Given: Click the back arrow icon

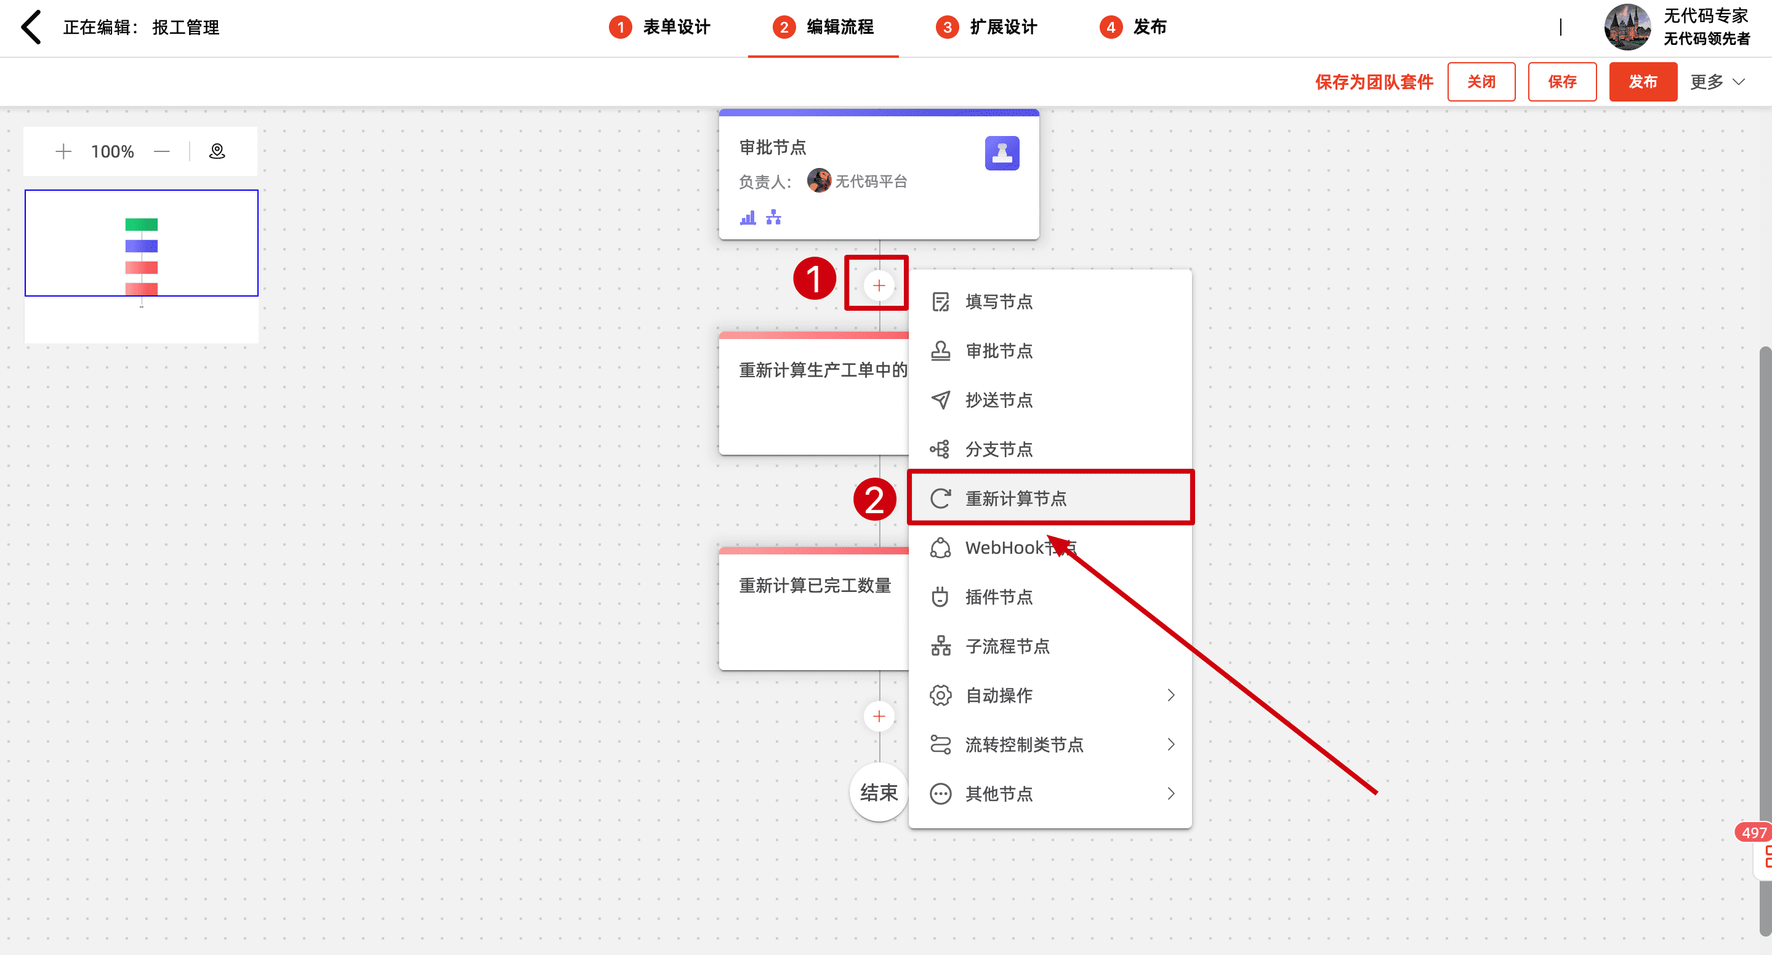Looking at the screenshot, I should 31,28.
